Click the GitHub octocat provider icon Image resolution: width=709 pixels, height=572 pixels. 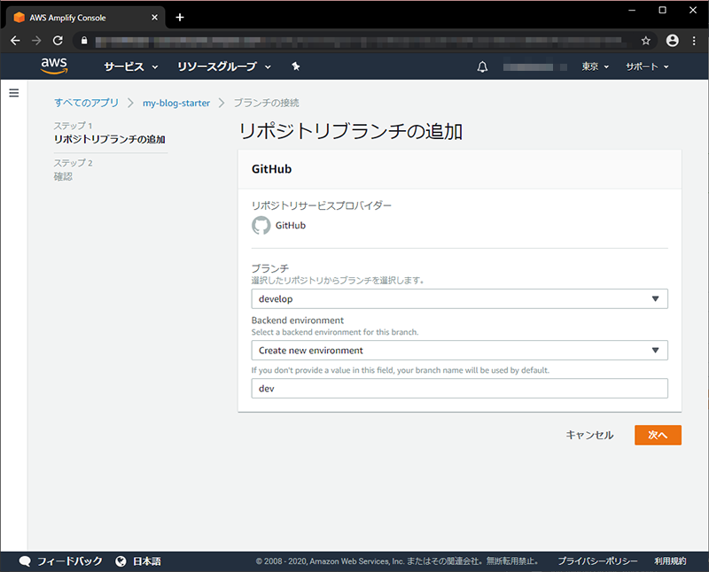[x=261, y=226]
